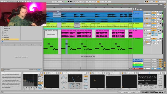Toggle the Adapt Q On button

[x=40, y=83]
